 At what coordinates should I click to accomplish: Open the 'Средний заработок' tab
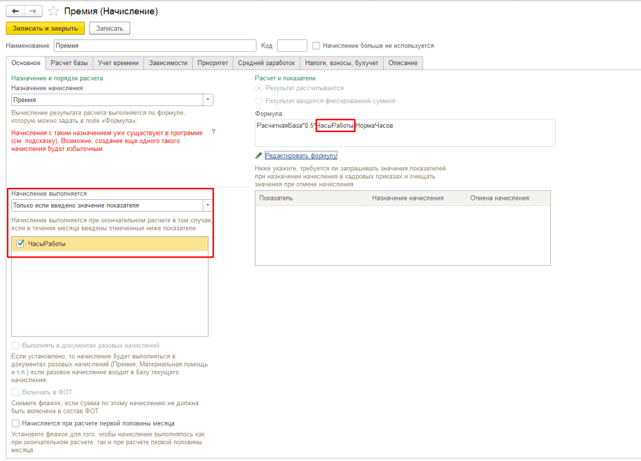[266, 63]
